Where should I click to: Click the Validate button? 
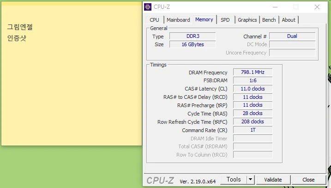coord(273,180)
